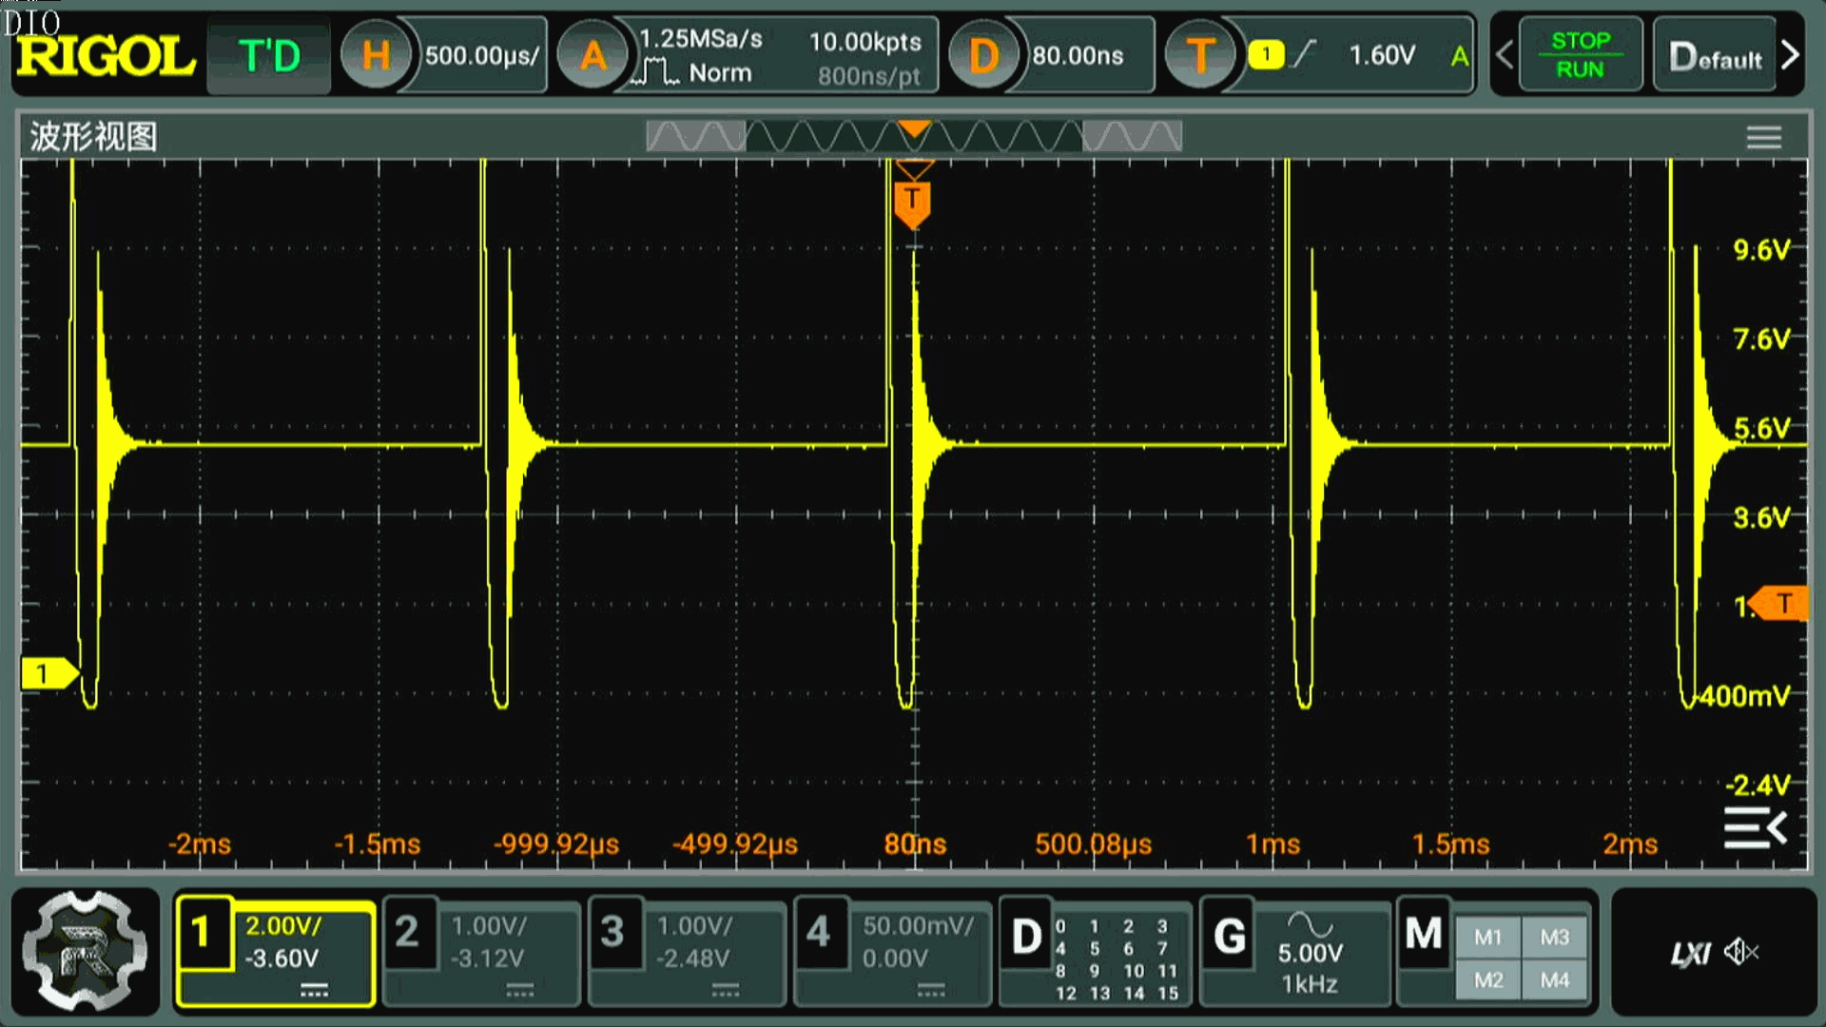The image size is (1826, 1027).
Task: Expand the side results panel arrow icon
Action: click(1755, 828)
